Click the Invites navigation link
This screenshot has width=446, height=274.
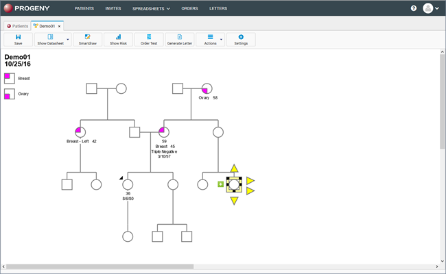[113, 8]
